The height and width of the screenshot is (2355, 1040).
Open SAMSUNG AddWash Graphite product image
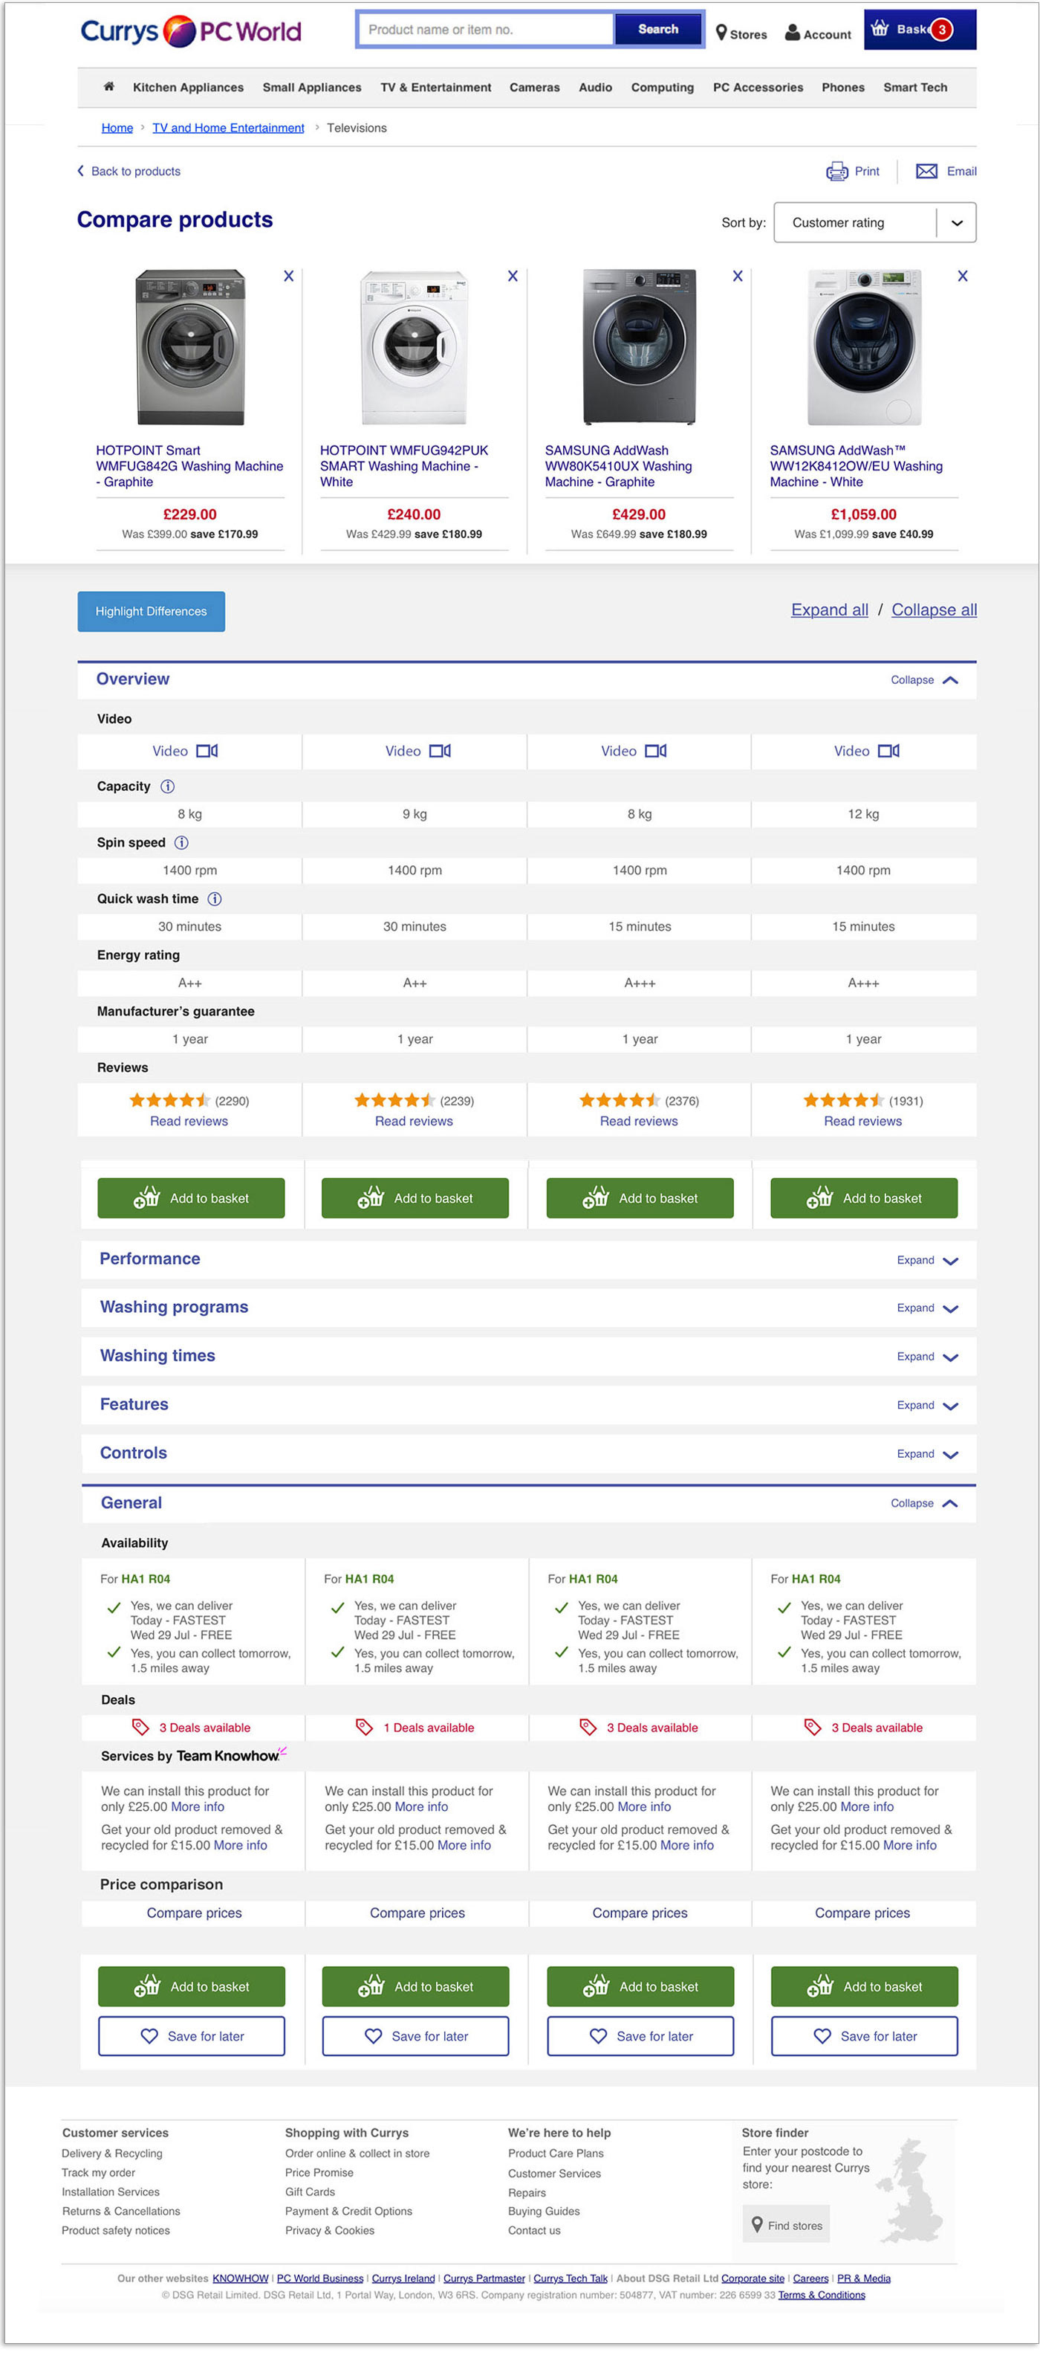(640, 346)
